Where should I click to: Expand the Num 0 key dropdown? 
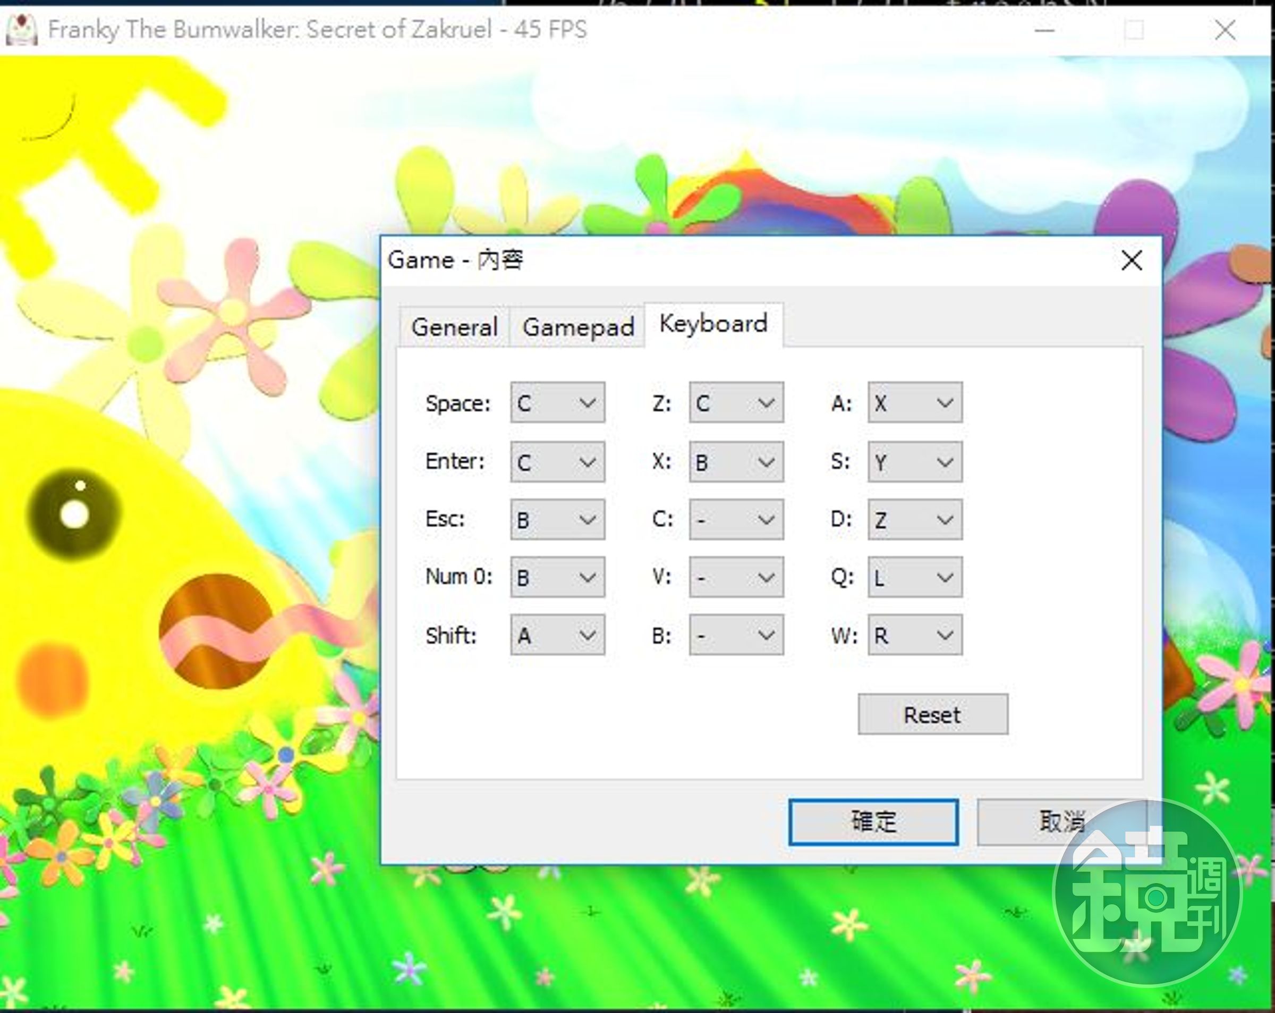click(x=558, y=577)
